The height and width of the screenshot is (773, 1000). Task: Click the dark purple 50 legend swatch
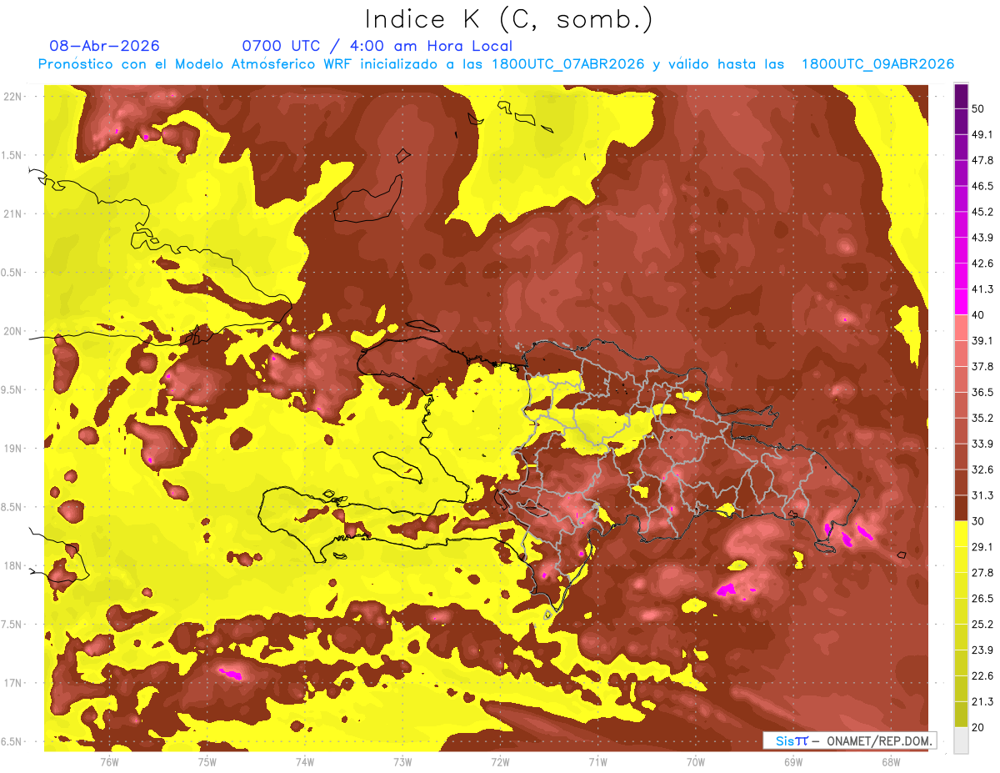961,96
